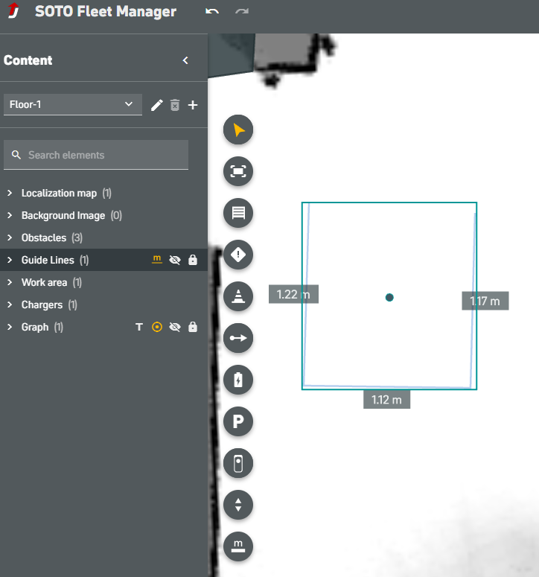Add a new floor
539x577 pixels.
coord(193,105)
